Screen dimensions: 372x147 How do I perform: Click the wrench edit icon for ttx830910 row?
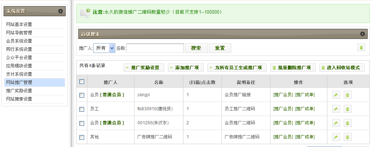tap(336, 109)
